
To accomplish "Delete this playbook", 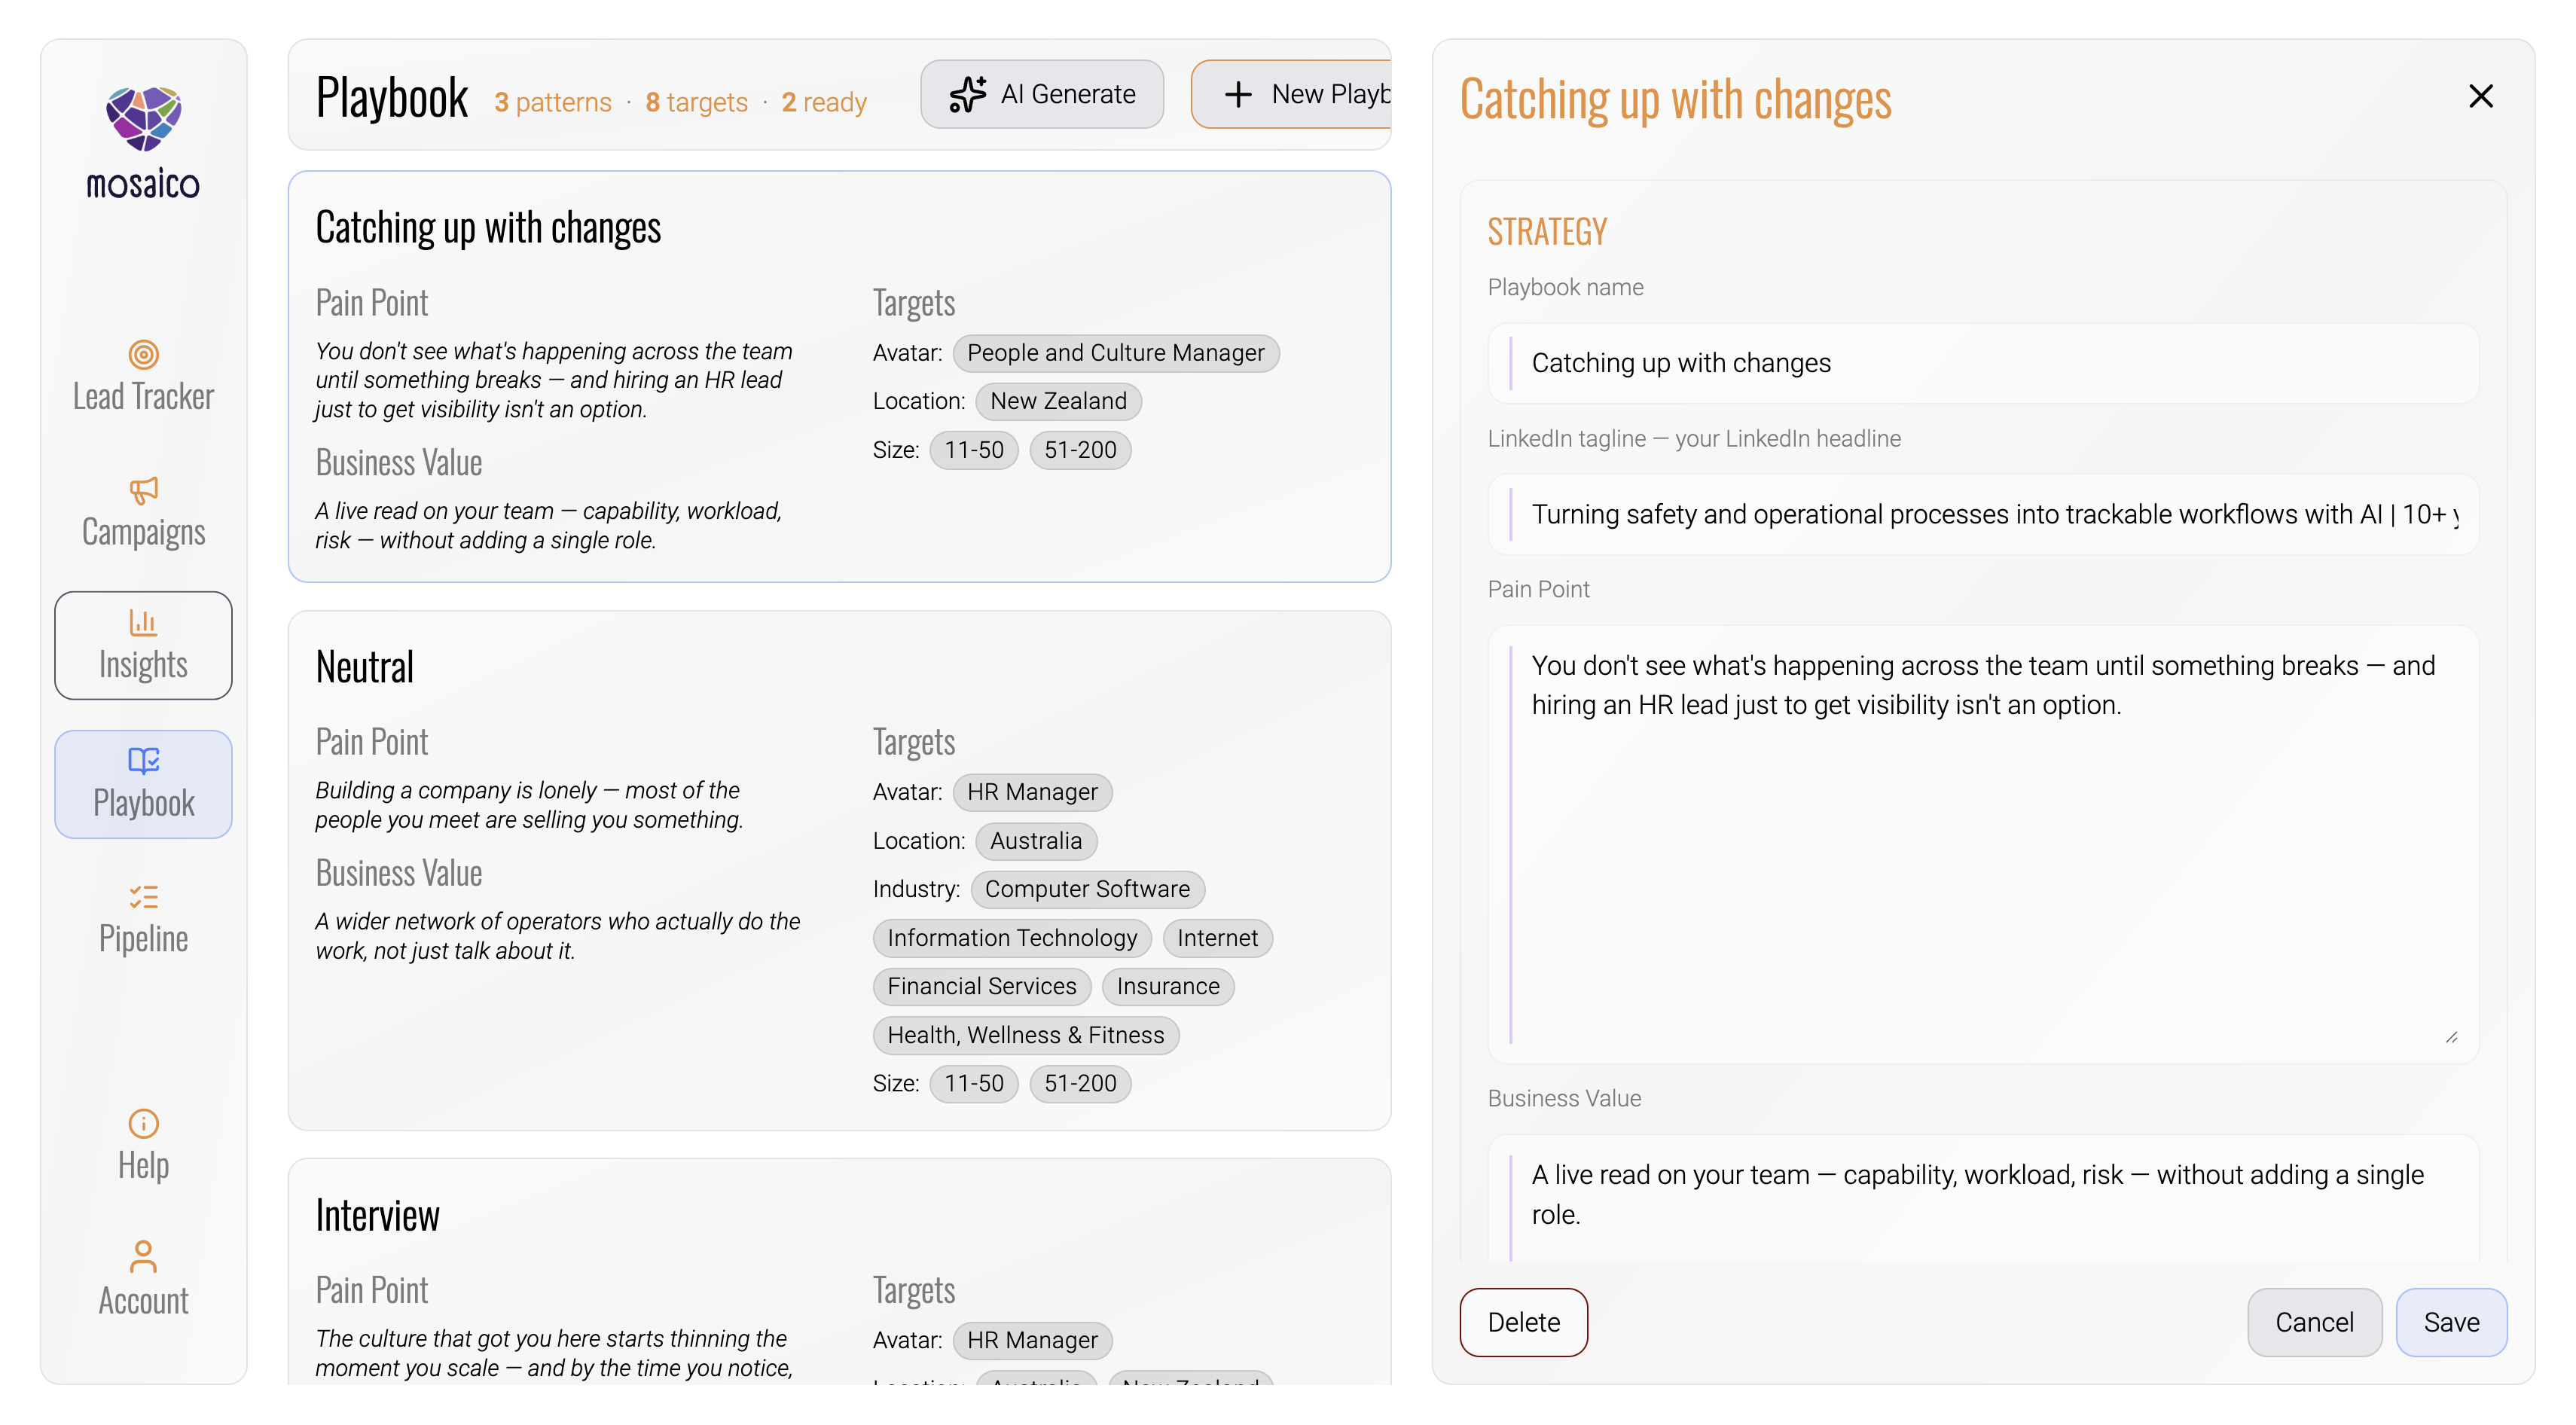I will point(1523,1322).
